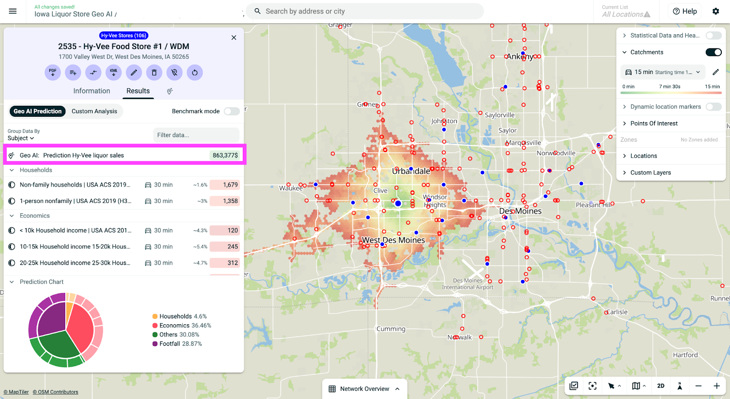730x399 pixels.
Task: Switch to the Results tab
Action: click(138, 91)
